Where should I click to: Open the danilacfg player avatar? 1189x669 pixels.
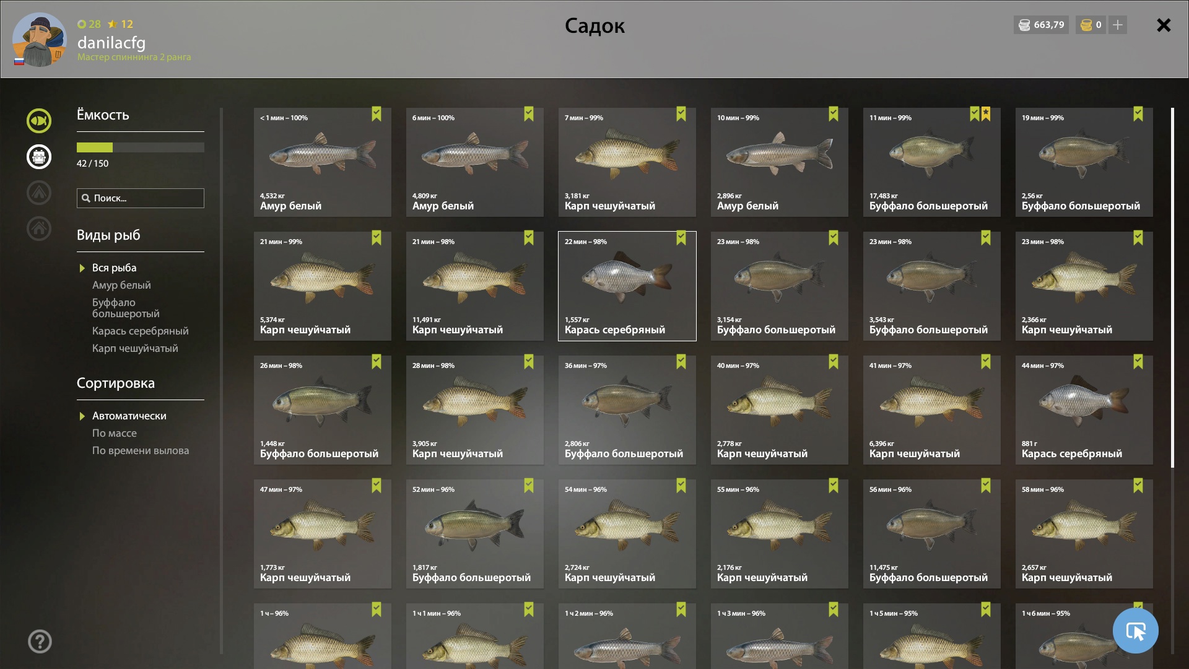(x=39, y=40)
